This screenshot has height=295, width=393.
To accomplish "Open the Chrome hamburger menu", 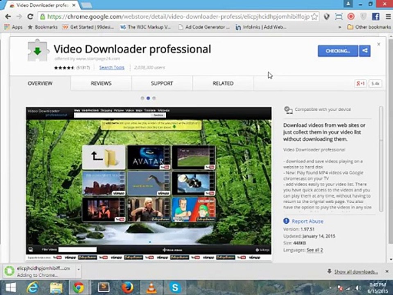I will [388, 17].
